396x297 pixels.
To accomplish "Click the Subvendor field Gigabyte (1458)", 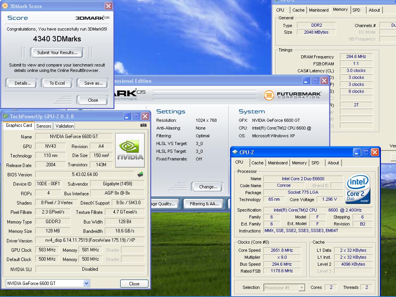I will click(x=118, y=184).
